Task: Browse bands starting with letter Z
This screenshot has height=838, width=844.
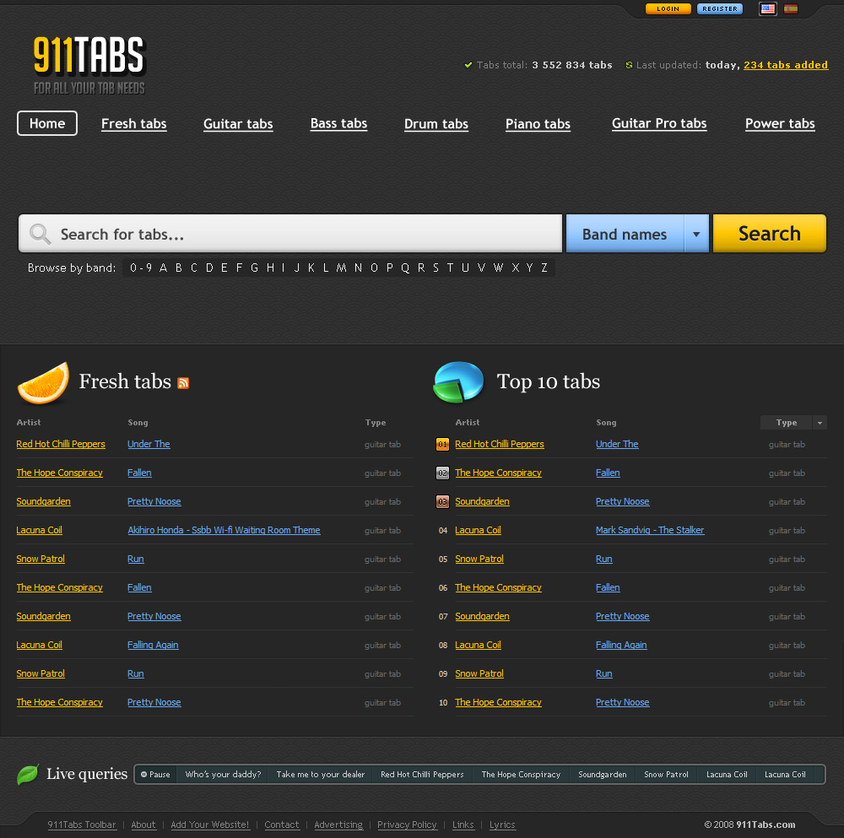Action: pos(544,268)
